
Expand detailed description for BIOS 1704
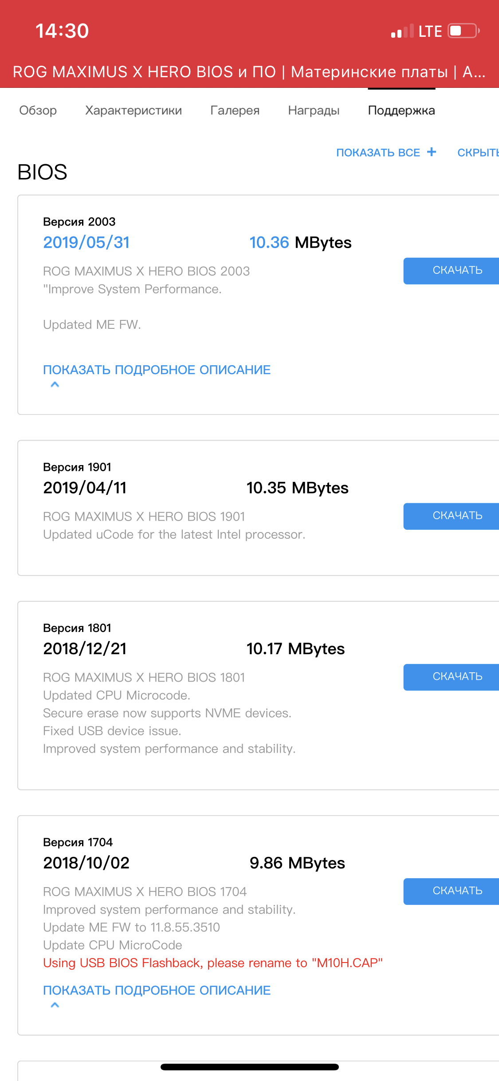click(x=157, y=990)
